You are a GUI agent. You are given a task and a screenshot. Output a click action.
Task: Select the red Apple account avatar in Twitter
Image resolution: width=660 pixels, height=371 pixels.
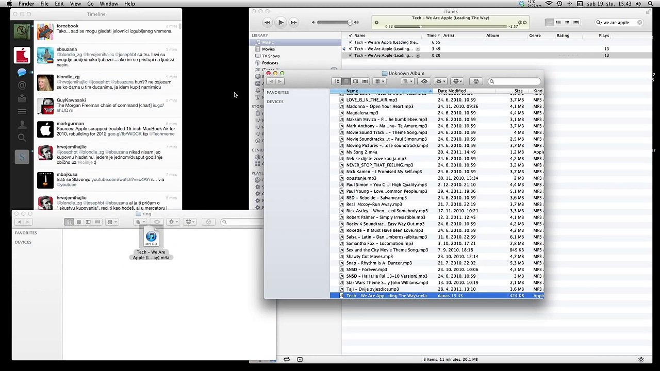pyautogui.click(x=22, y=55)
